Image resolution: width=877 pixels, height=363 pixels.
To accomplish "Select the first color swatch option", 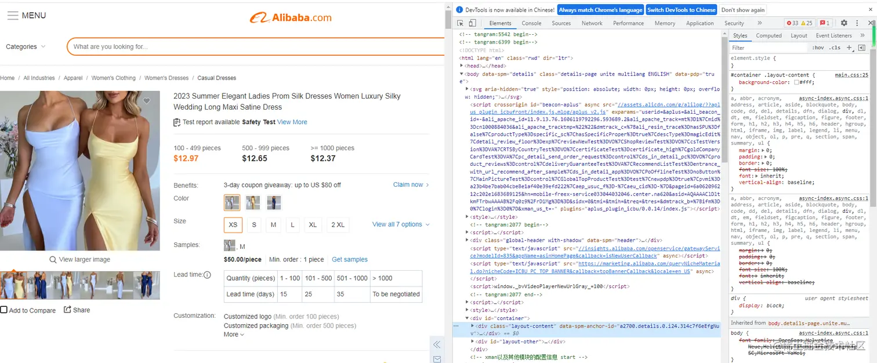I will [231, 202].
